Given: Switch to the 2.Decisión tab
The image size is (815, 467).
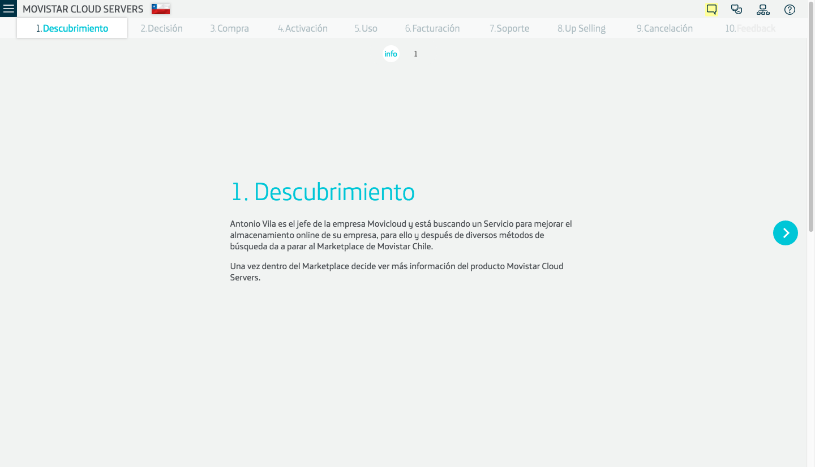Looking at the screenshot, I should (161, 28).
